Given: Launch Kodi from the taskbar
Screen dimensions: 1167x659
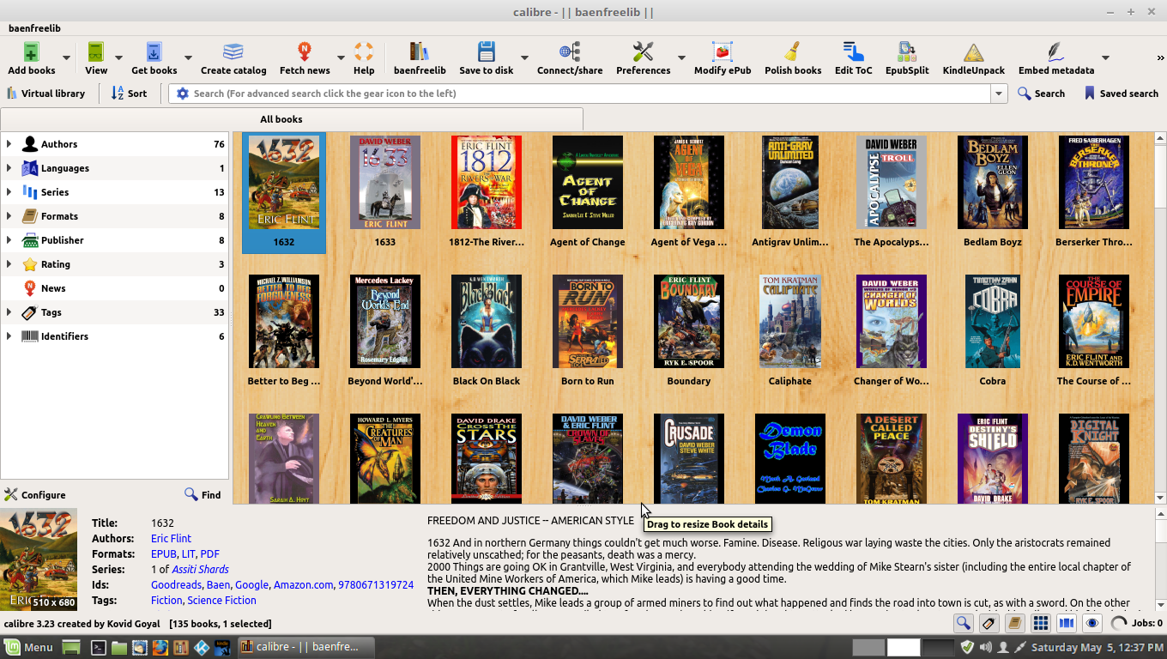Looking at the screenshot, I should pyautogui.click(x=203, y=647).
